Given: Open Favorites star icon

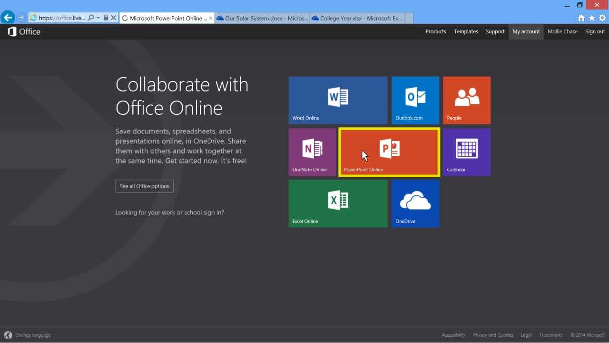Looking at the screenshot, I should coord(591,18).
